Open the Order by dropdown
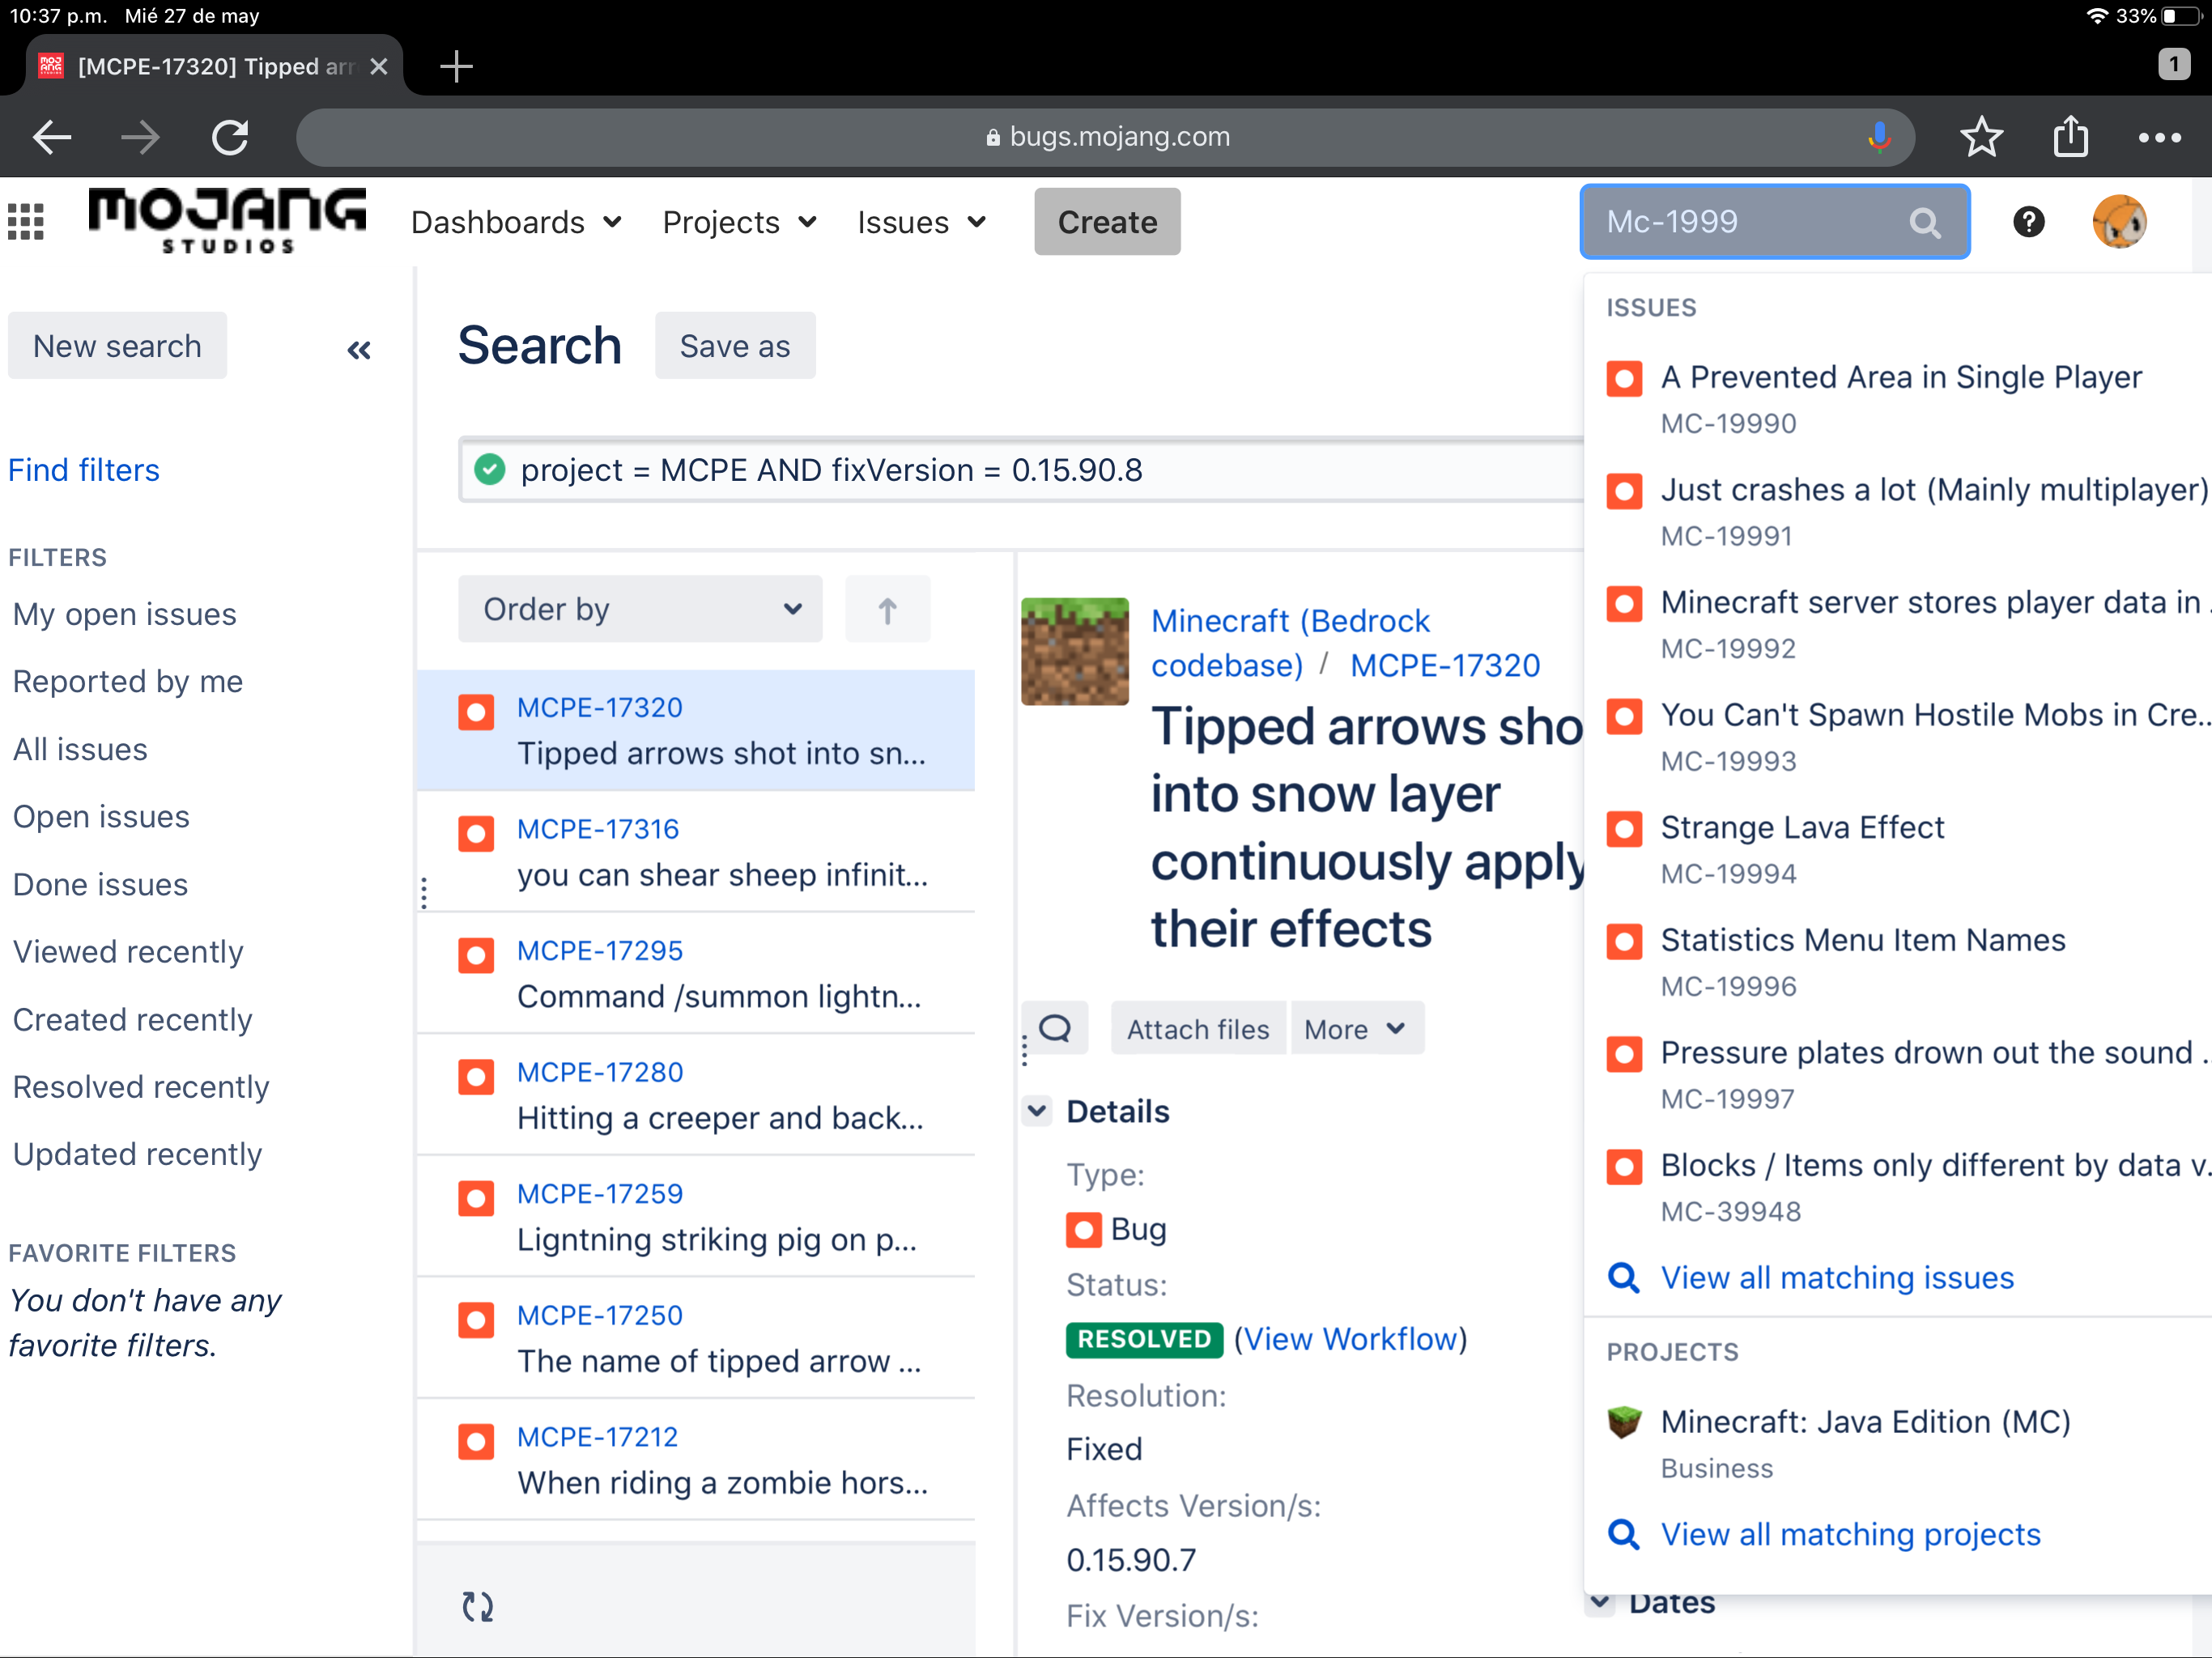 (640, 609)
